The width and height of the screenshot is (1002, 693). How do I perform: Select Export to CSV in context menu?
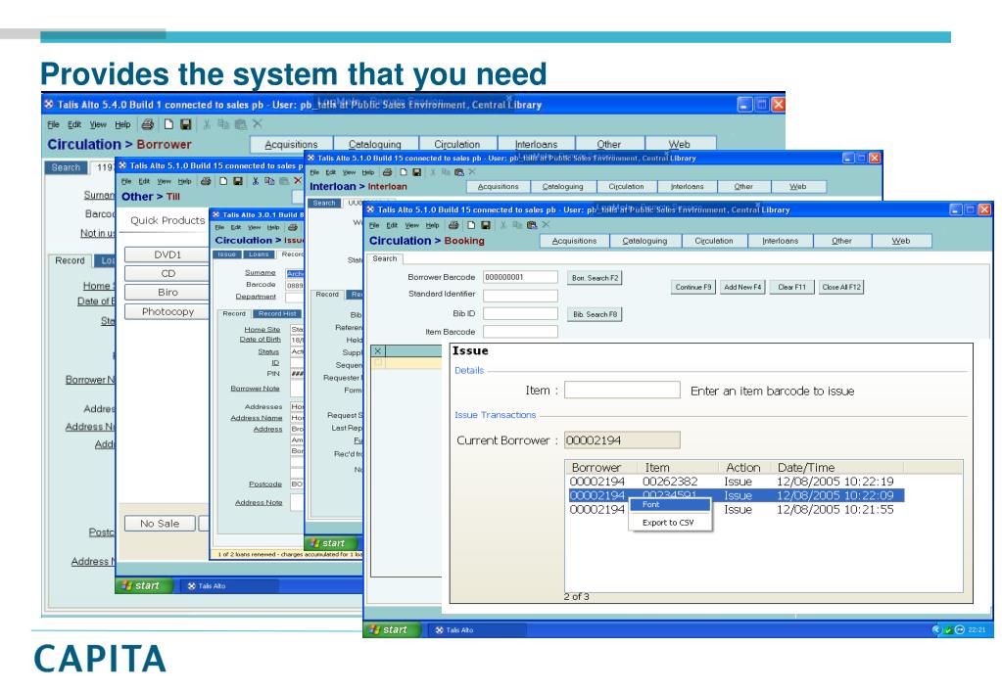(x=668, y=523)
